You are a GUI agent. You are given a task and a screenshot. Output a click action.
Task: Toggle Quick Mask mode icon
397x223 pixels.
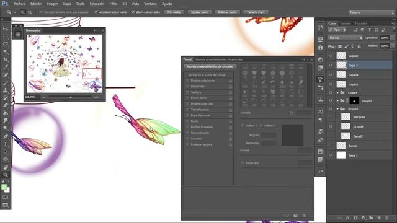6,197
